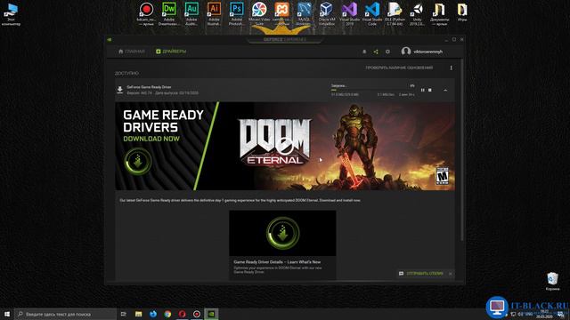The height and width of the screenshot is (320, 570).
Task: Open the notifications bell icon
Action: (x=364, y=52)
